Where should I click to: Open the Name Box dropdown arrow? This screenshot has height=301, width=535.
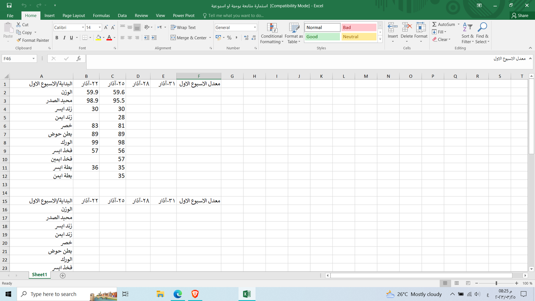[33, 59]
